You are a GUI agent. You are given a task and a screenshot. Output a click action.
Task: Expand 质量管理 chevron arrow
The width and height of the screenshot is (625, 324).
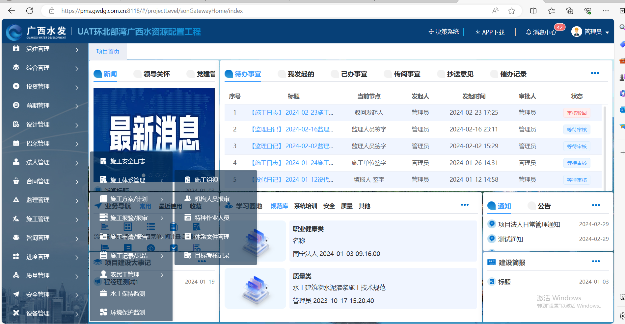tap(77, 276)
